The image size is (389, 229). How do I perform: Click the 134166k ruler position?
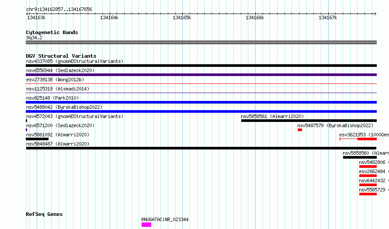tap(255, 17)
